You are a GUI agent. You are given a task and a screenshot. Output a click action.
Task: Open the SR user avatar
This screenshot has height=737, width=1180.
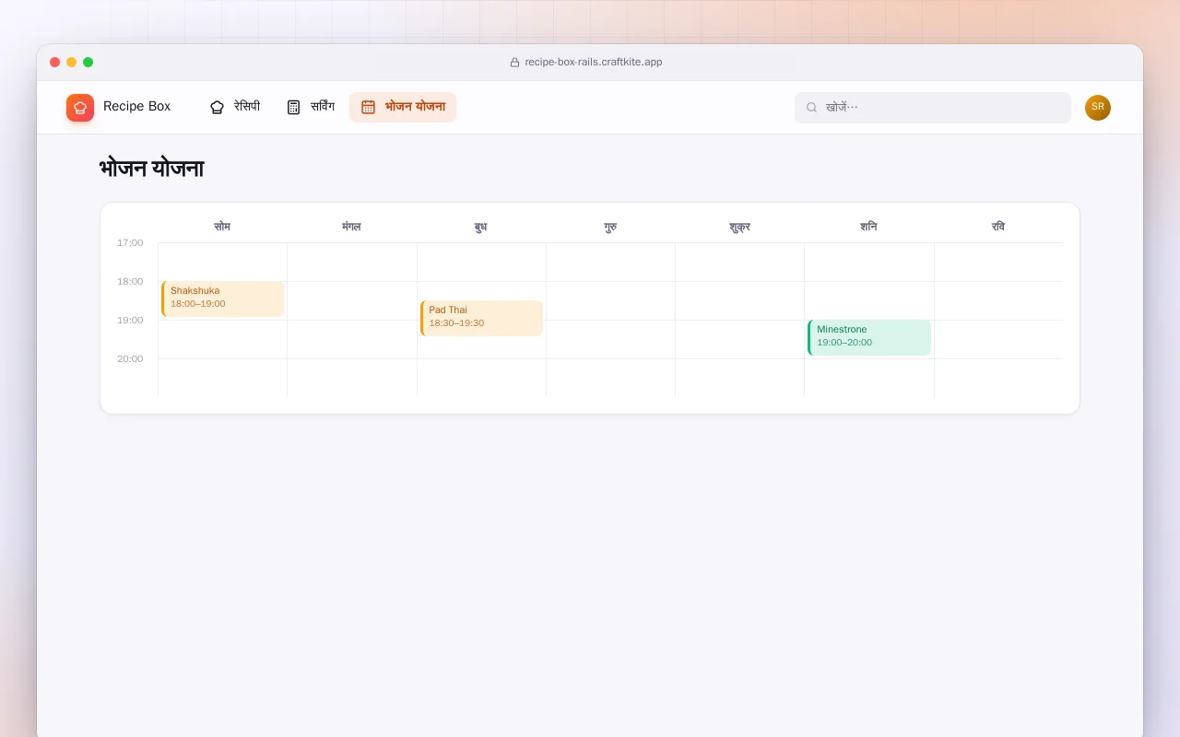coord(1098,108)
